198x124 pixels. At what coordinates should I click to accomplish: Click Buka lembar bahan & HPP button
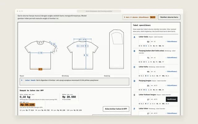point(116,109)
